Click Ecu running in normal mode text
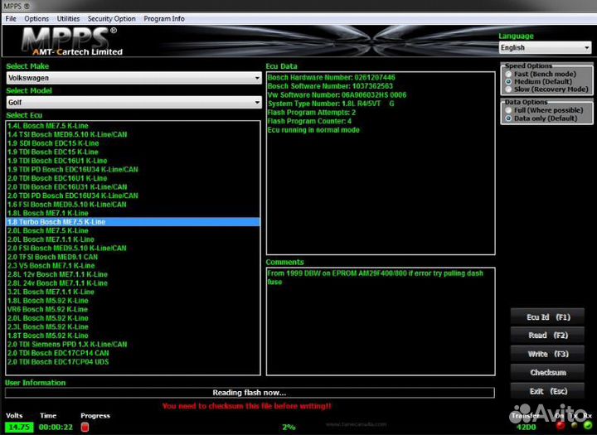This screenshot has width=597, height=435. tap(313, 130)
